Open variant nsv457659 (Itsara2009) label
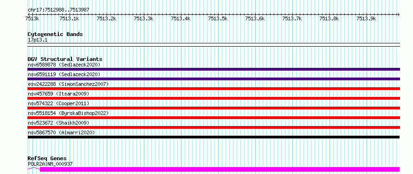Viewport: 413px width, 174px height. tap(58, 94)
